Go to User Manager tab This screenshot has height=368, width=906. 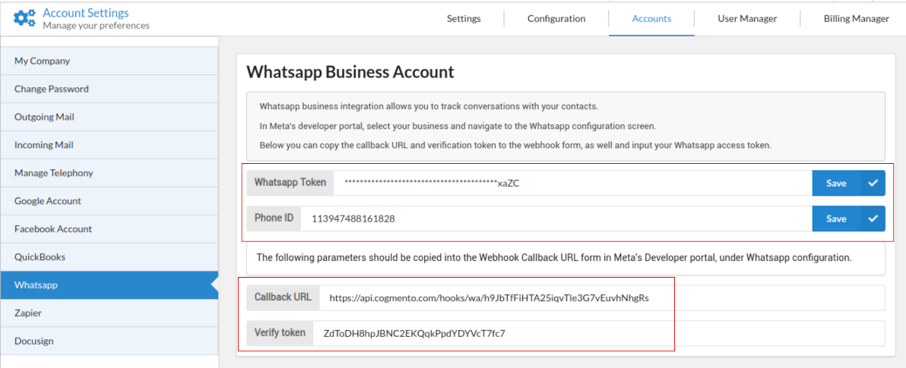click(747, 19)
